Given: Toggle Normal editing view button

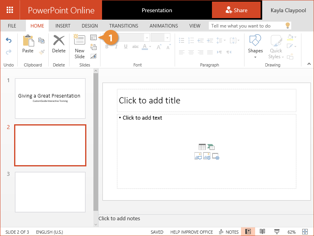Looking at the screenshot, I should [248, 232].
